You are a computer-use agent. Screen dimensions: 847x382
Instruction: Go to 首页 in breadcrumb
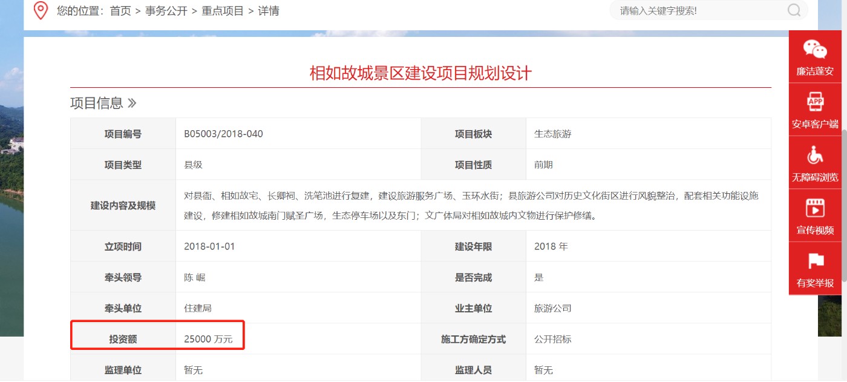point(120,11)
